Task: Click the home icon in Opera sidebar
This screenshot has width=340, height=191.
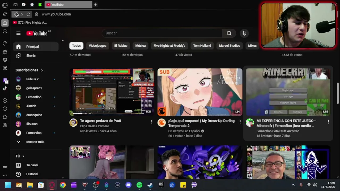Action: [x=5, y=23]
